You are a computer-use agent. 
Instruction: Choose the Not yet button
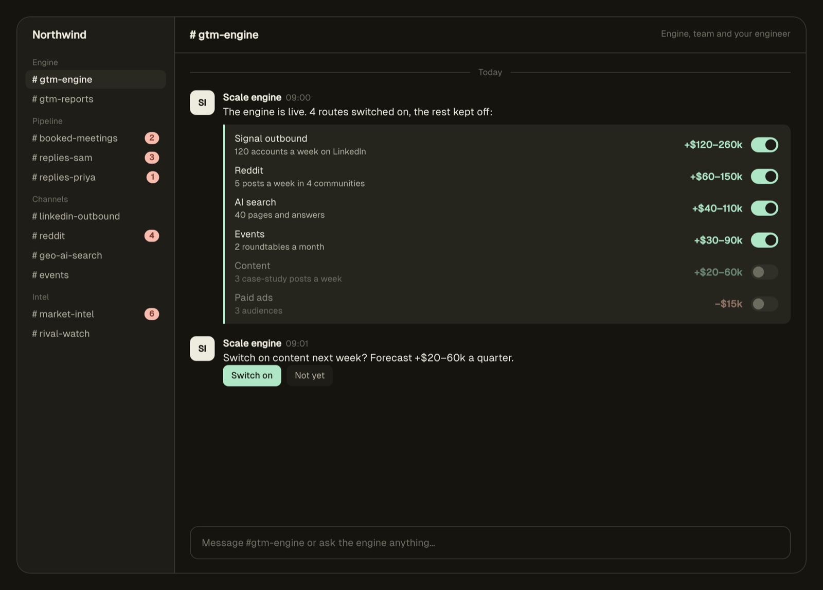point(310,376)
